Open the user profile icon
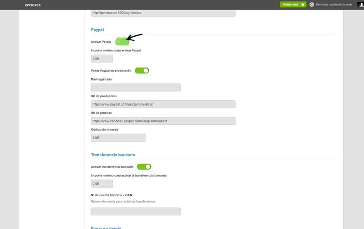 [x=359, y=5]
